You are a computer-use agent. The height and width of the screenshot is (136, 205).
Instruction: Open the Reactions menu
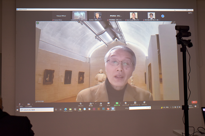(144, 103)
